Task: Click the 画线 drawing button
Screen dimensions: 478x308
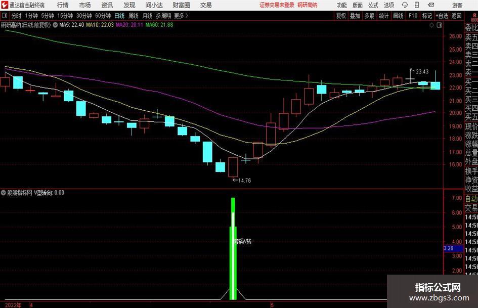Action: [x=398, y=16]
